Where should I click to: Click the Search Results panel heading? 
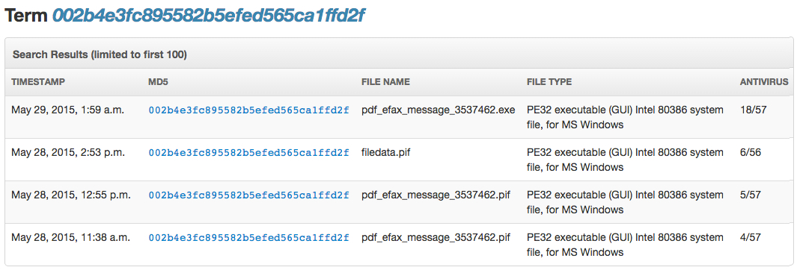pyautogui.click(x=100, y=54)
